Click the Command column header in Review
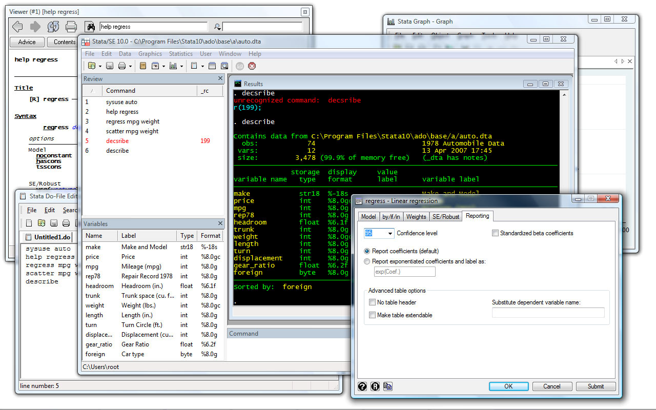 pos(150,91)
